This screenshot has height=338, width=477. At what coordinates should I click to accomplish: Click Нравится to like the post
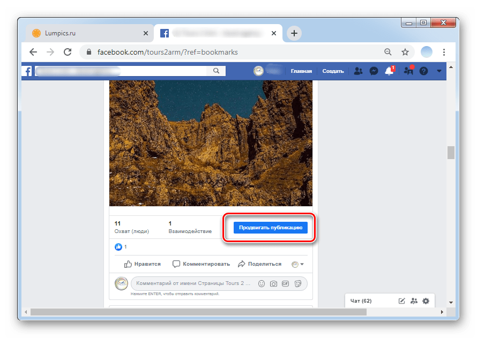tap(143, 264)
